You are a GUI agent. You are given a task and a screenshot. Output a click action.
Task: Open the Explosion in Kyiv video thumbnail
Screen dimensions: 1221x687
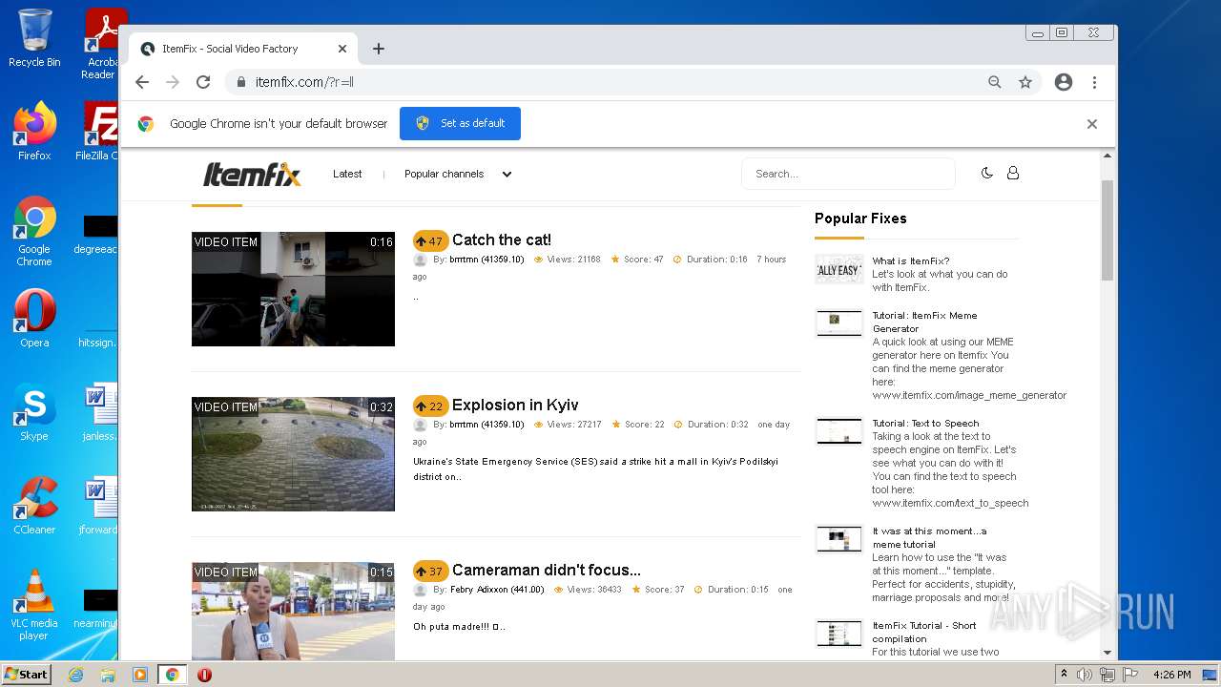(293, 454)
